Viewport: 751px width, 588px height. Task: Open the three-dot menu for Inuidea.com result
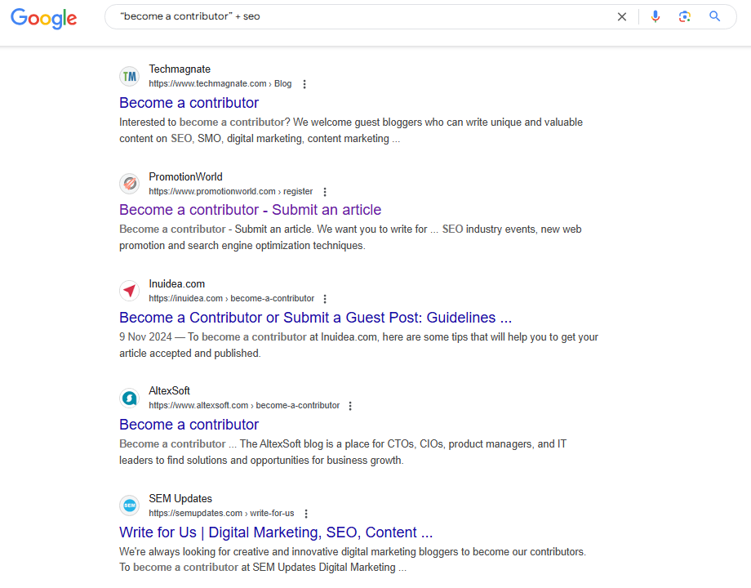325,299
